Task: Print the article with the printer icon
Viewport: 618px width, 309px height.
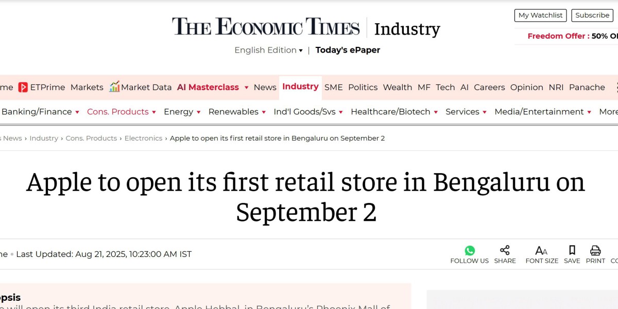Action: (595, 250)
